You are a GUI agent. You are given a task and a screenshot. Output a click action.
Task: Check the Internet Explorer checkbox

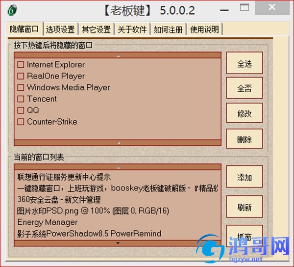[x=21, y=65]
